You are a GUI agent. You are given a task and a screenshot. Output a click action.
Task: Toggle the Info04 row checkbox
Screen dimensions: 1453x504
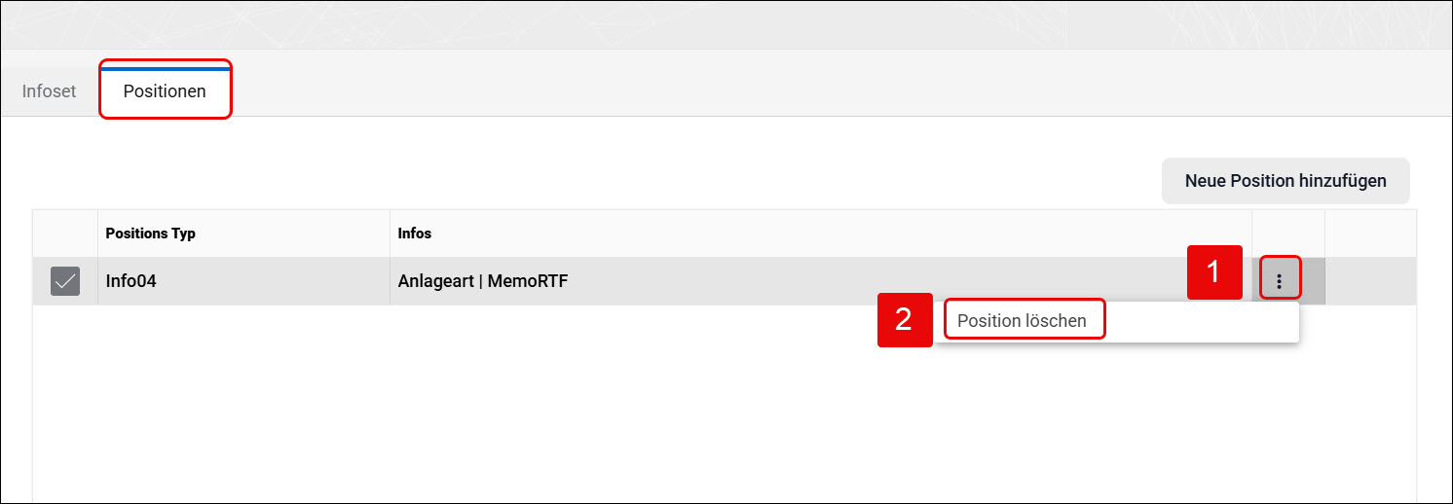pos(65,281)
